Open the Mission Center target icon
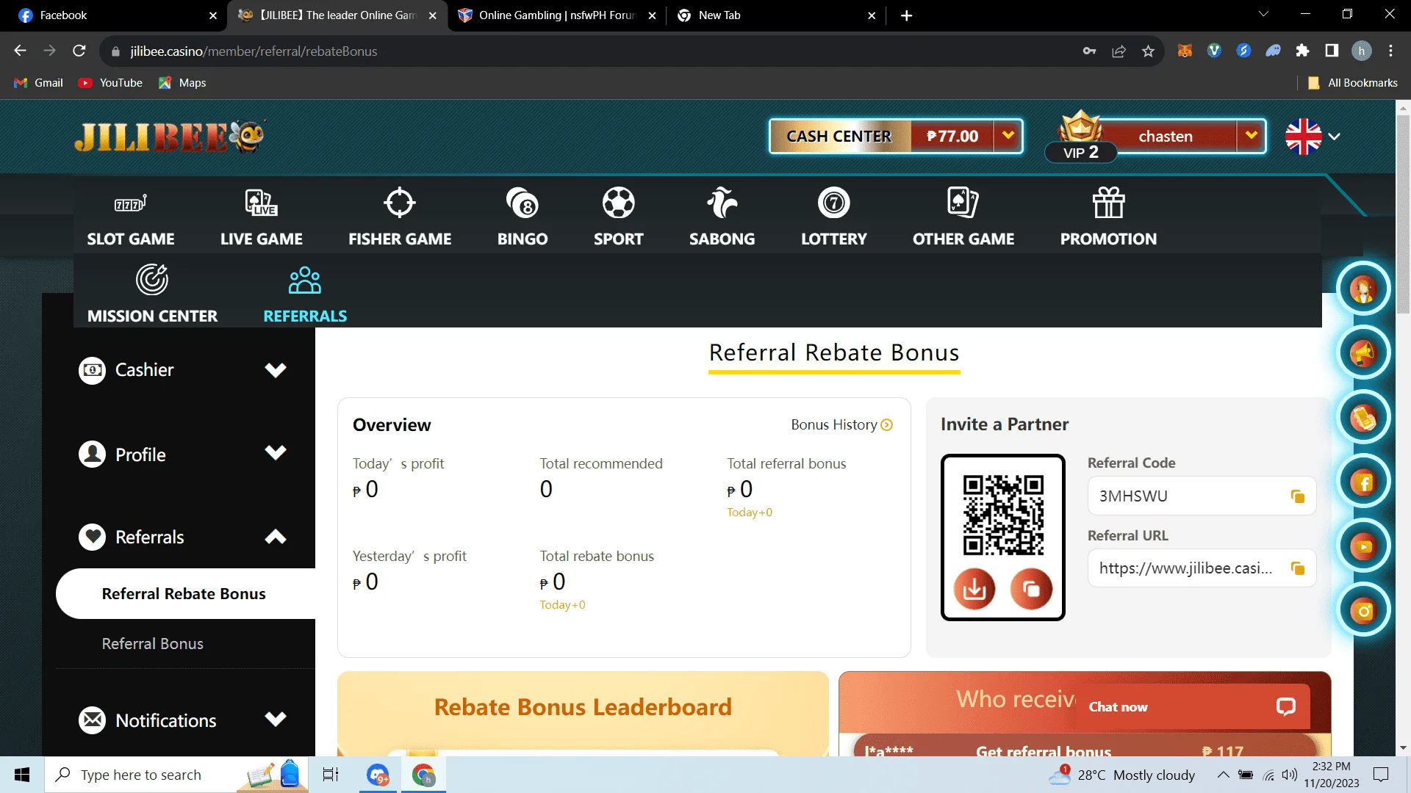The image size is (1411, 793). [x=152, y=280]
